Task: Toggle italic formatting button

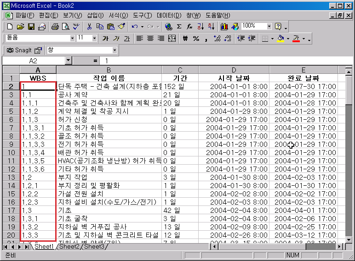Action: [116, 39]
